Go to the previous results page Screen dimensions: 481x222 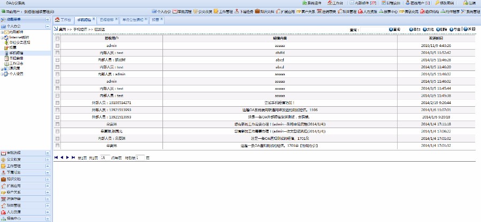click(61, 157)
